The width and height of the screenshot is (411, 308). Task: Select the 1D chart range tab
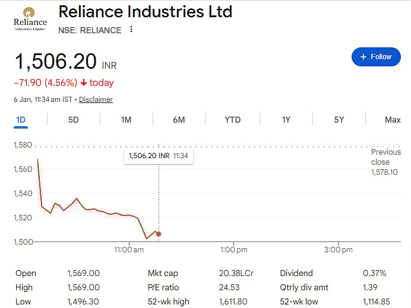(x=21, y=120)
